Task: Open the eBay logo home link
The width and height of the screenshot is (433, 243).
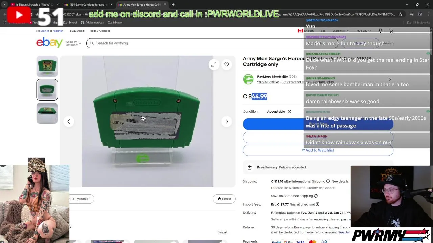Action: point(49,43)
